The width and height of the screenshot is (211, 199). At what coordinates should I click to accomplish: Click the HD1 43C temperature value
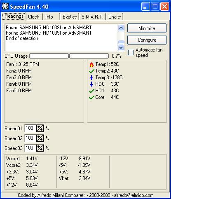click(x=115, y=91)
